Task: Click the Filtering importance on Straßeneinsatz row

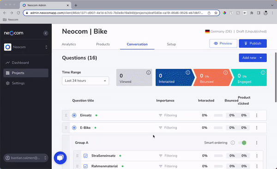Action: pos(168,156)
